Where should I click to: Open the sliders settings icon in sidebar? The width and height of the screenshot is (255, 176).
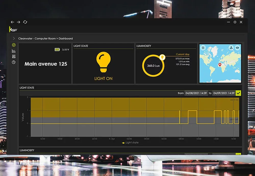pos(14,56)
